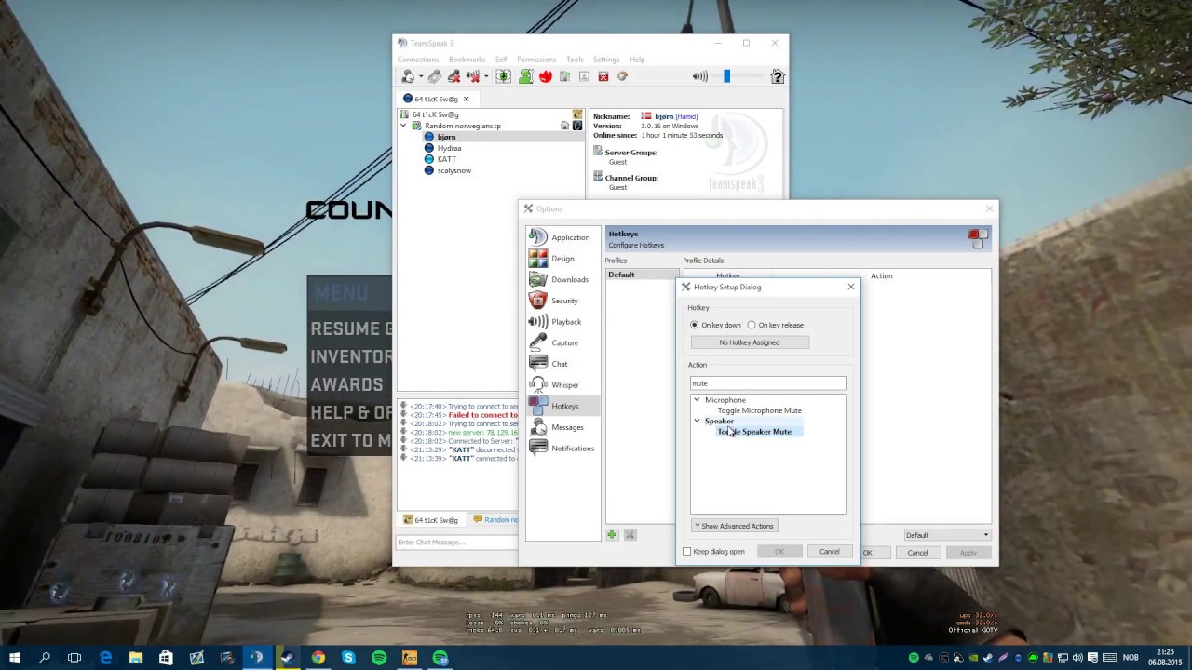
Task: Select user Hydraa in the channel
Action: (x=449, y=148)
